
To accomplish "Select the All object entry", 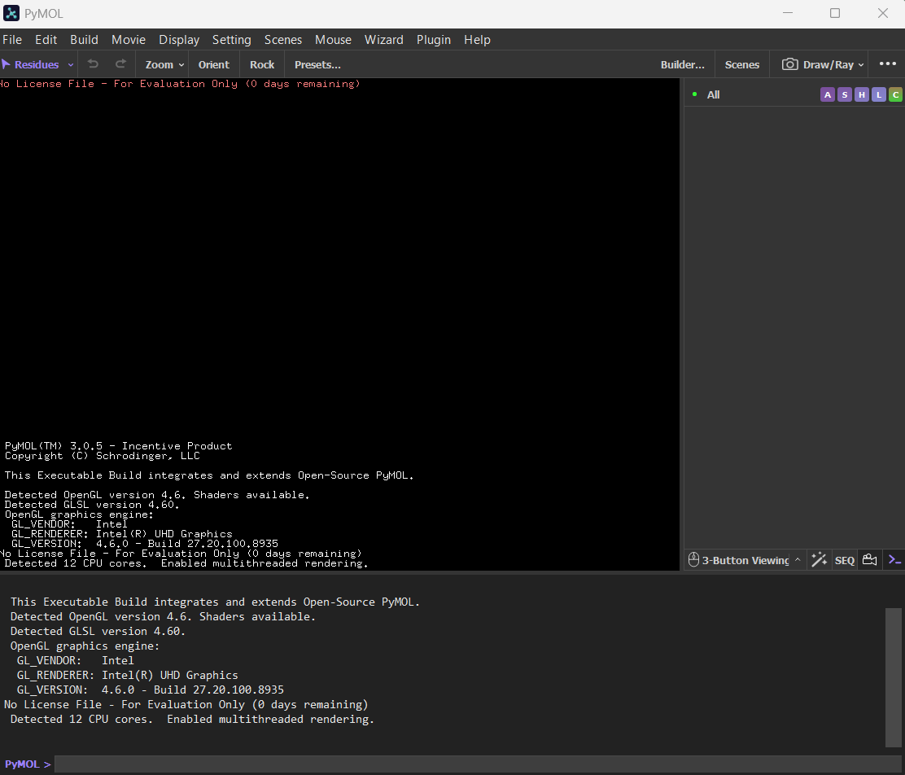I will point(714,94).
